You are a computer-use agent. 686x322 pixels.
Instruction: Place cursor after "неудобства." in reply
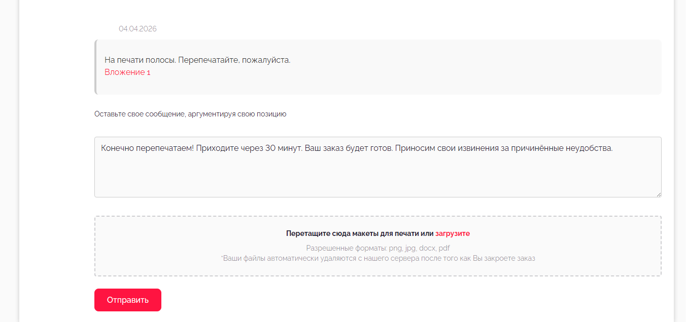613,148
